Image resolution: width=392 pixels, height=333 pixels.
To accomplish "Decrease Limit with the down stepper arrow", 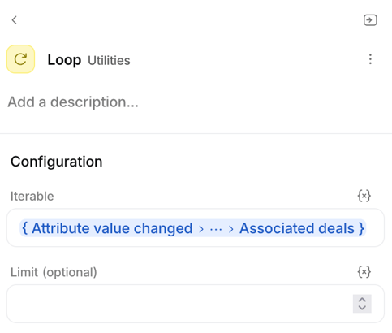I will [x=362, y=307].
